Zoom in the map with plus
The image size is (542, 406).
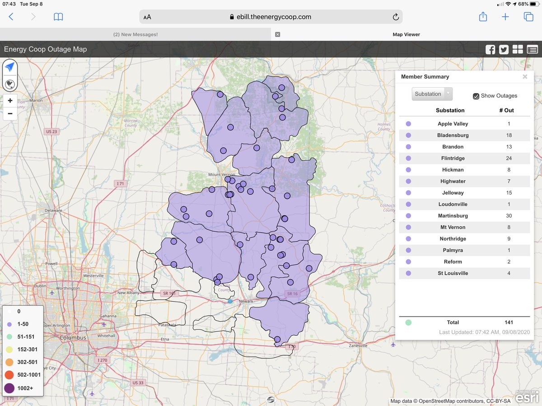10,100
